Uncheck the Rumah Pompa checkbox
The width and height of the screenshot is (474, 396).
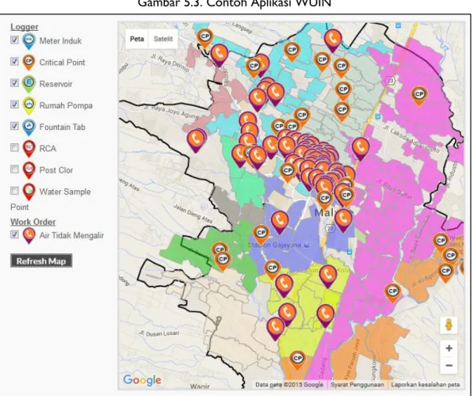coord(14,105)
